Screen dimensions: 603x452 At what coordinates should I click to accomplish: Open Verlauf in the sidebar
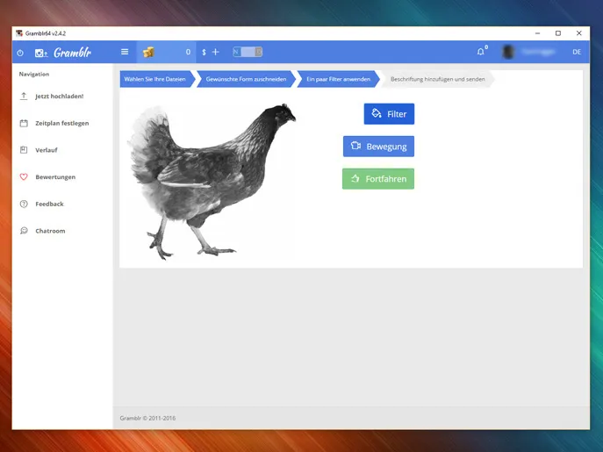47,150
